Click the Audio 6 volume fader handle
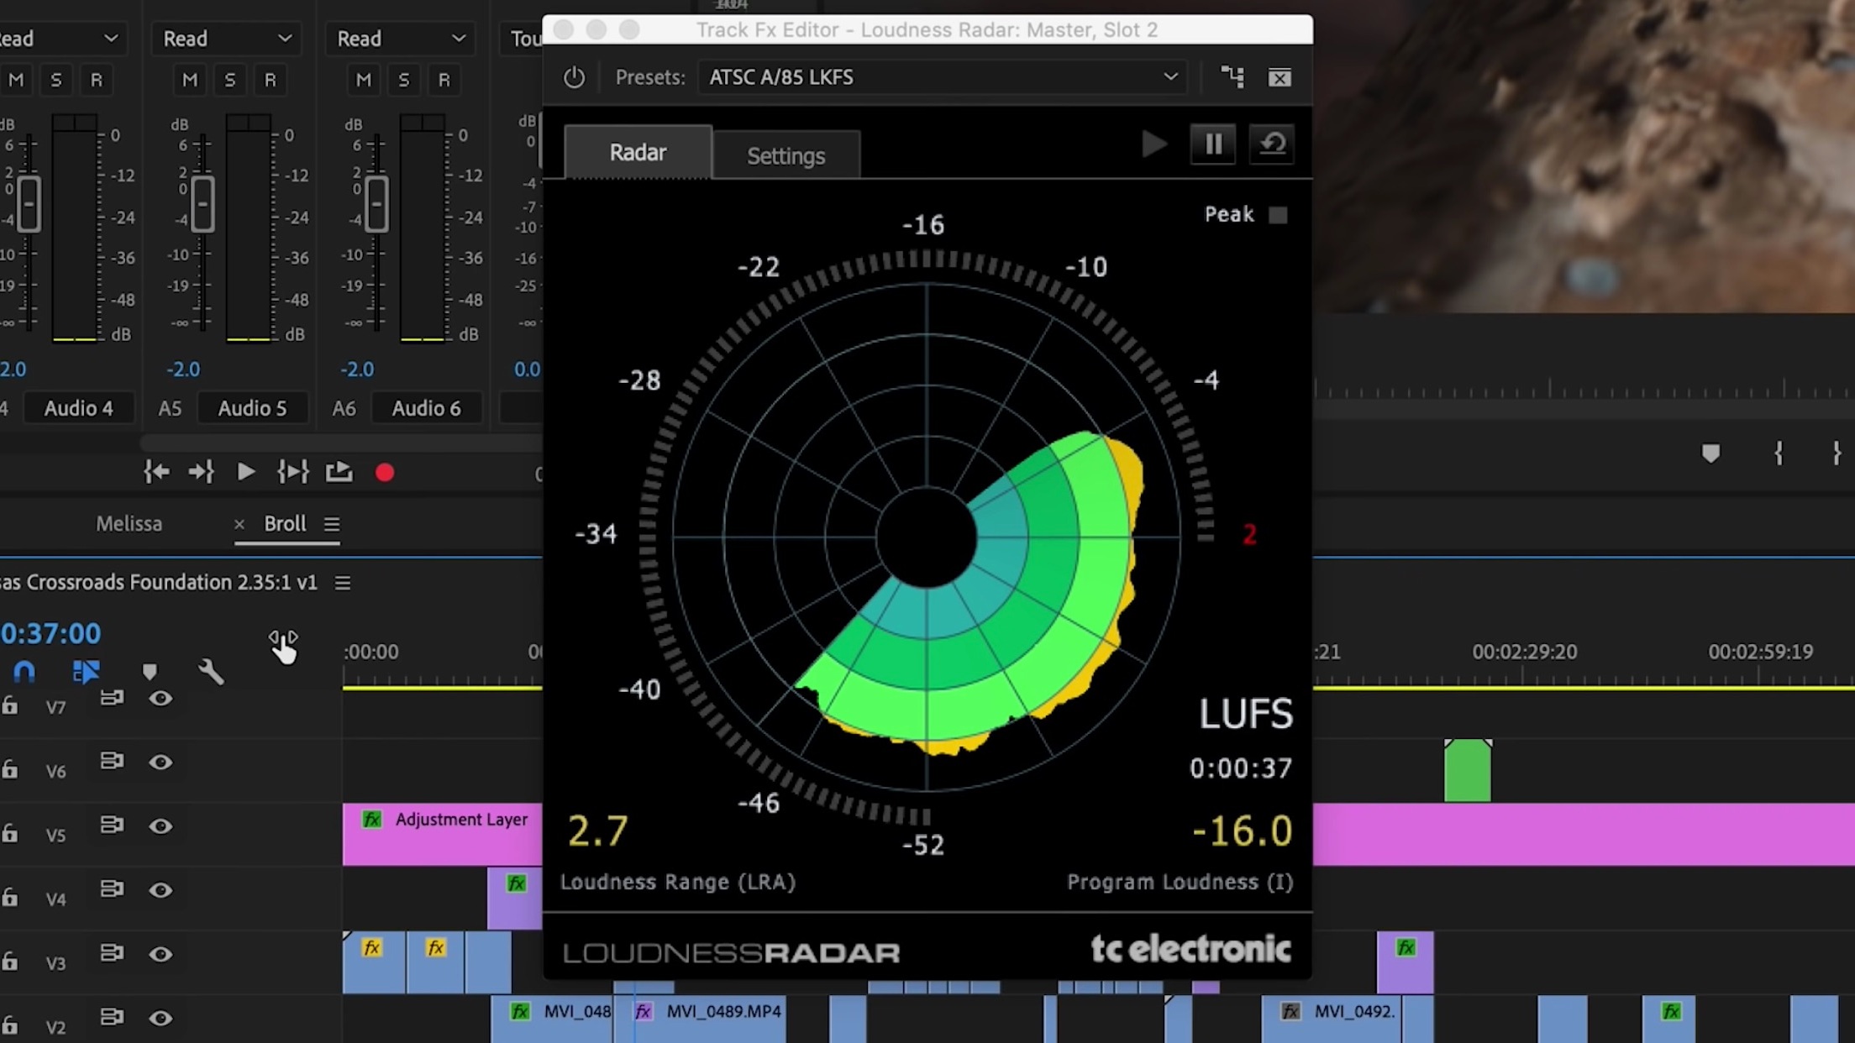Image resolution: width=1855 pixels, height=1043 pixels. (x=376, y=204)
